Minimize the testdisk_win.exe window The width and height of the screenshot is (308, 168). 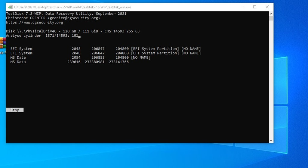pyautogui.click(x=242, y=7)
